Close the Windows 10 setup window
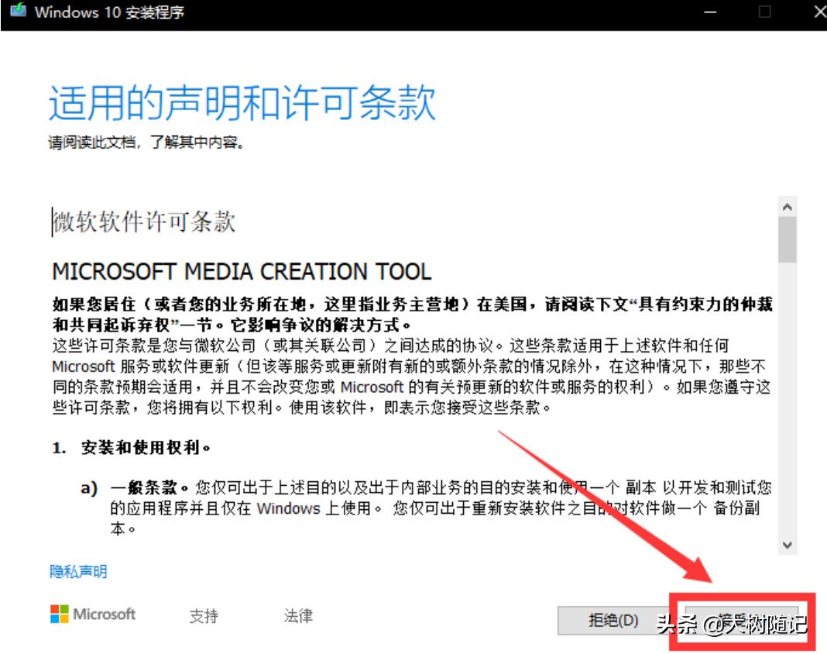 817,12
